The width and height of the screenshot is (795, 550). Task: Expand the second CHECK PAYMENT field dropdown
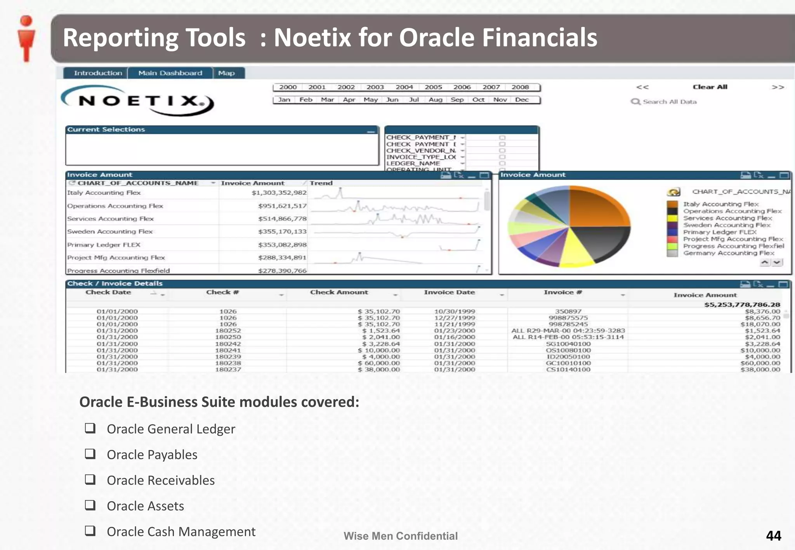462,144
